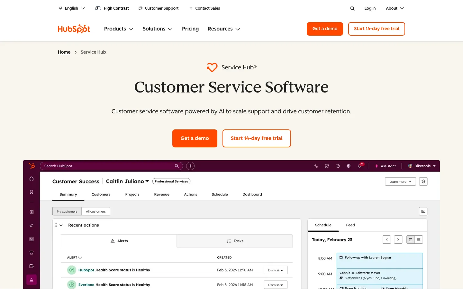Image resolution: width=463 pixels, height=289 pixels.
Task: Click the HubSpot logo
Action: 74,29
